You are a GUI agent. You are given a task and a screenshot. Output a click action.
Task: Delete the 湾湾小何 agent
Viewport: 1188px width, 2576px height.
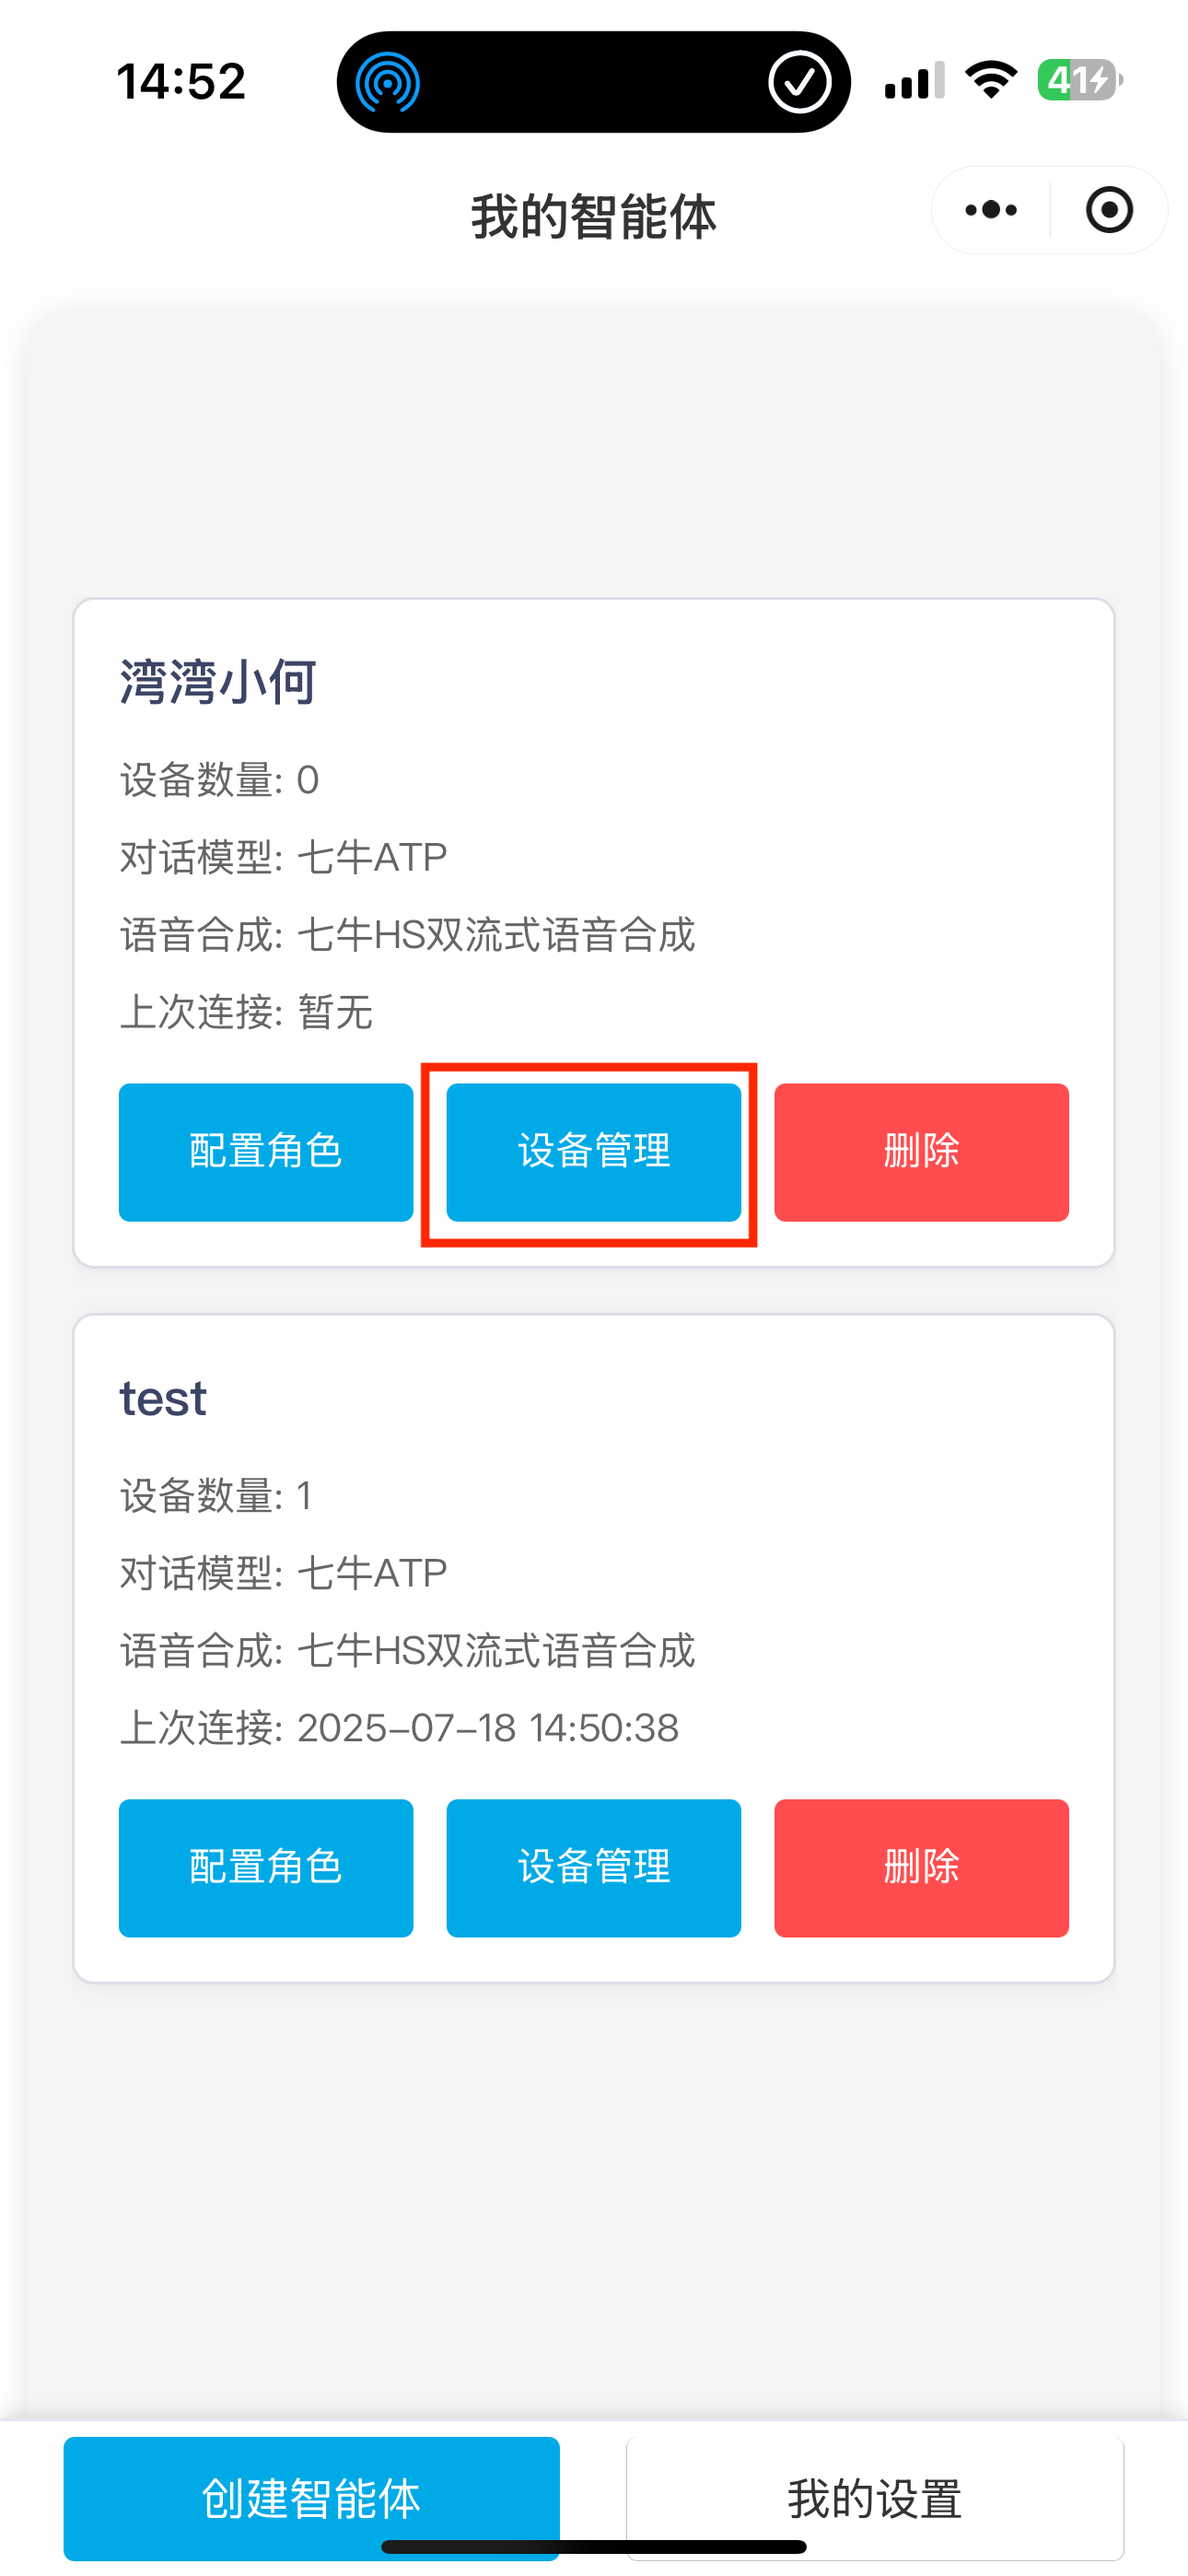click(921, 1152)
